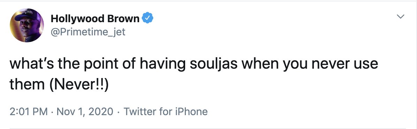Open the Twitter for iPhone source link
This screenshot has width=417, height=129.
(x=165, y=111)
